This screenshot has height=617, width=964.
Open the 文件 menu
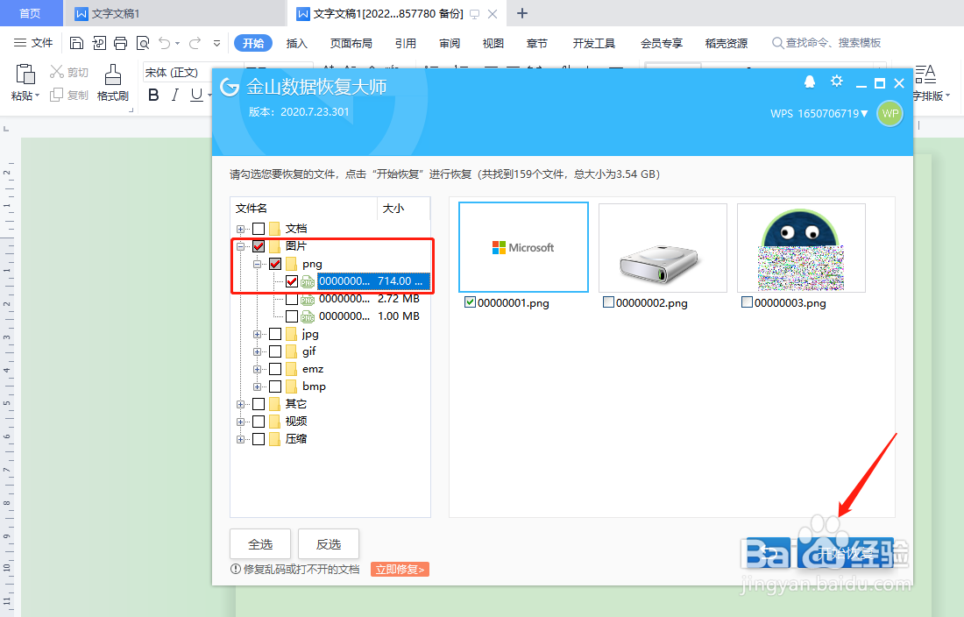pyautogui.click(x=37, y=41)
